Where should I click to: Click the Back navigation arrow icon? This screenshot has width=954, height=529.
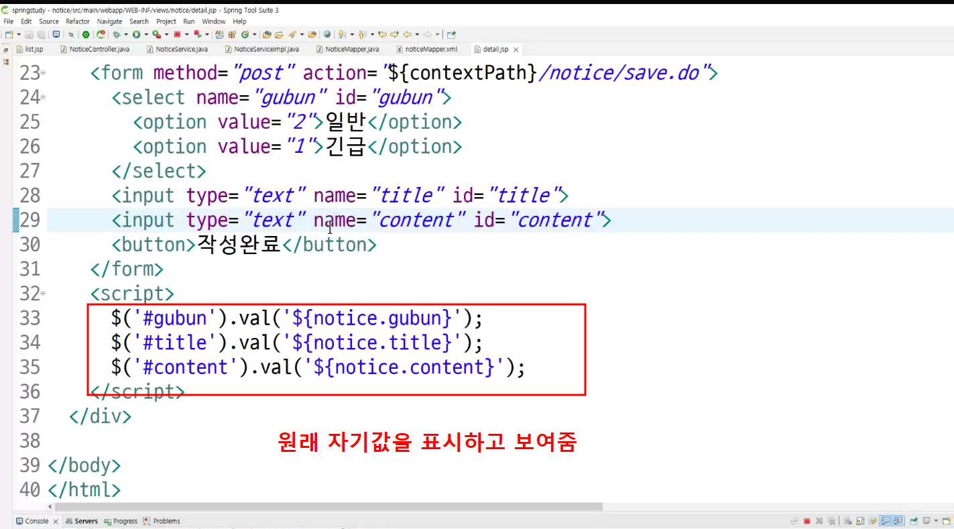[x=406, y=34]
